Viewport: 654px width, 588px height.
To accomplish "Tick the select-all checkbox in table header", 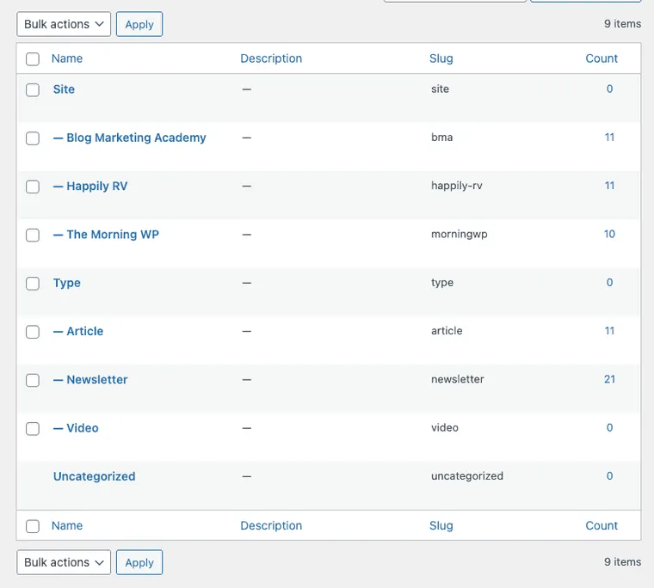I will click(x=33, y=58).
